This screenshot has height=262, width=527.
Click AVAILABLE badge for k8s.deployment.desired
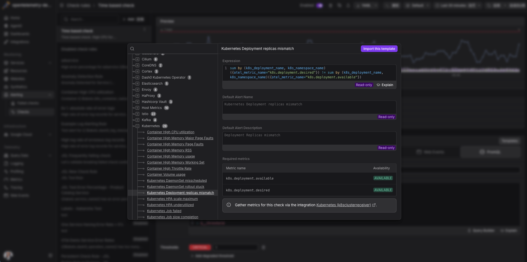(383, 190)
